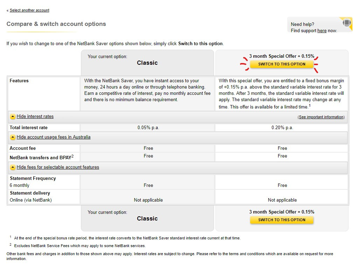Click 'Hide fees for selectable account features' link
The image size is (357, 266).
coord(58,167)
